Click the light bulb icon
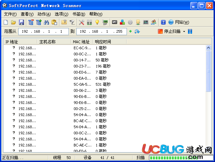Screen dimensions: 215x162 point(97,22)
